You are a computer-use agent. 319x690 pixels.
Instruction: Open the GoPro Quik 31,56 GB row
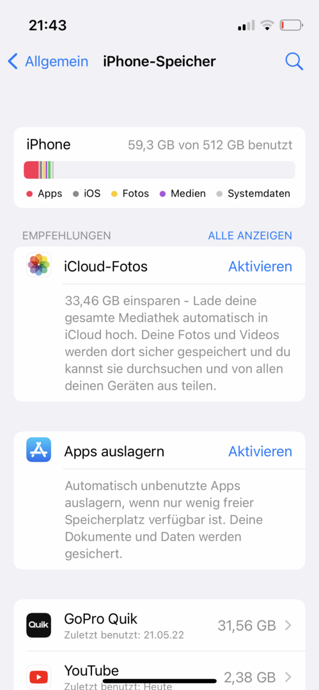click(160, 625)
